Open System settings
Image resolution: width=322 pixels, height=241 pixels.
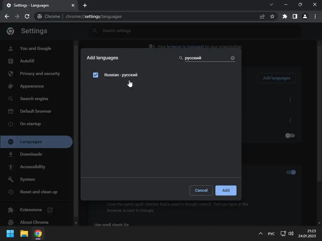[28, 179]
